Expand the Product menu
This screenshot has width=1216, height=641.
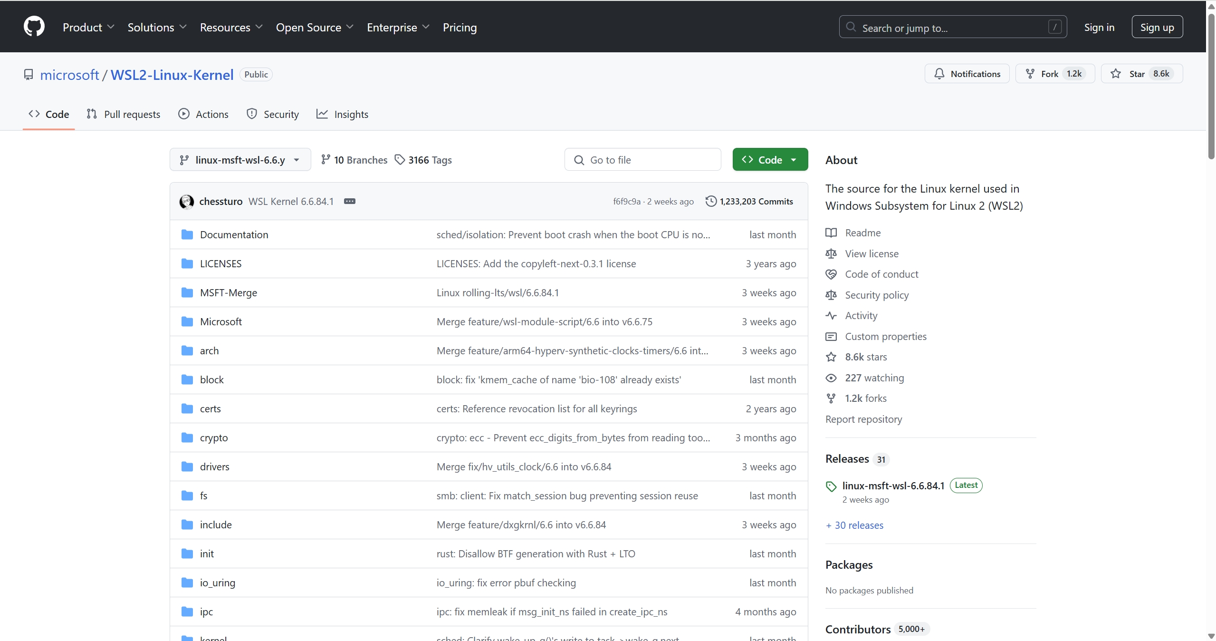click(x=88, y=27)
